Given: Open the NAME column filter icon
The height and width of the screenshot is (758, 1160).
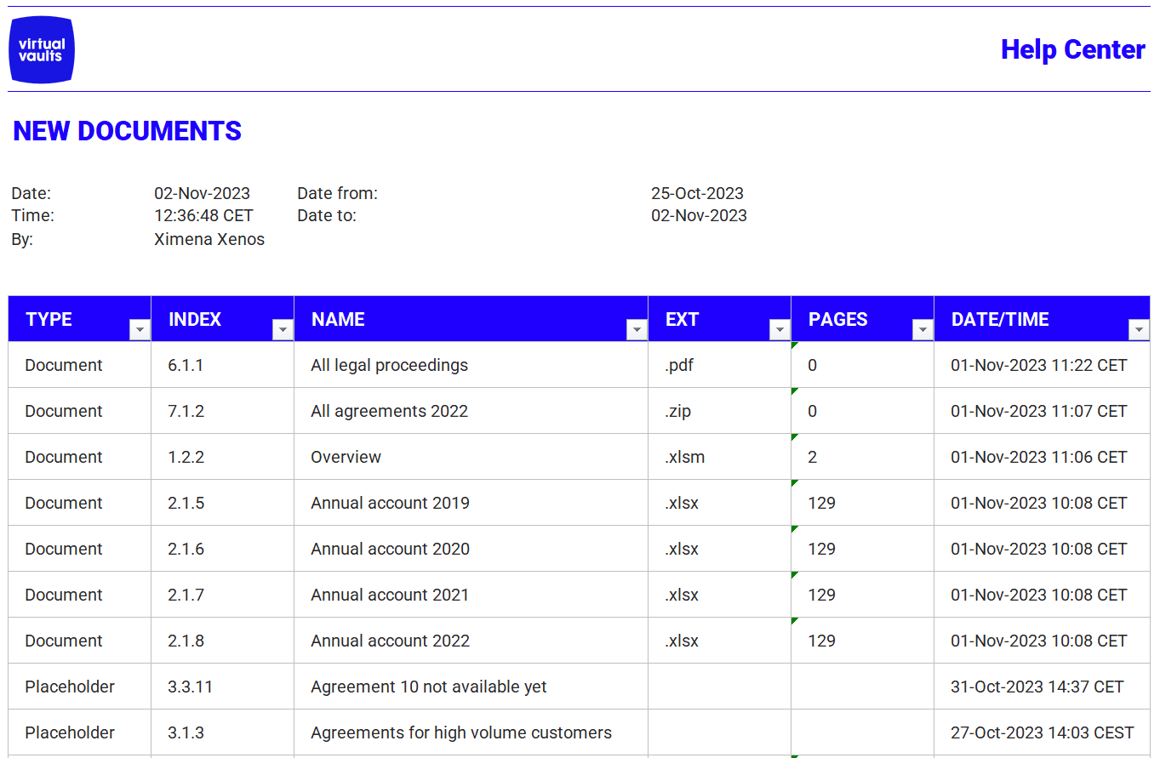Looking at the screenshot, I should pyautogui.click(x=636, y=328).
